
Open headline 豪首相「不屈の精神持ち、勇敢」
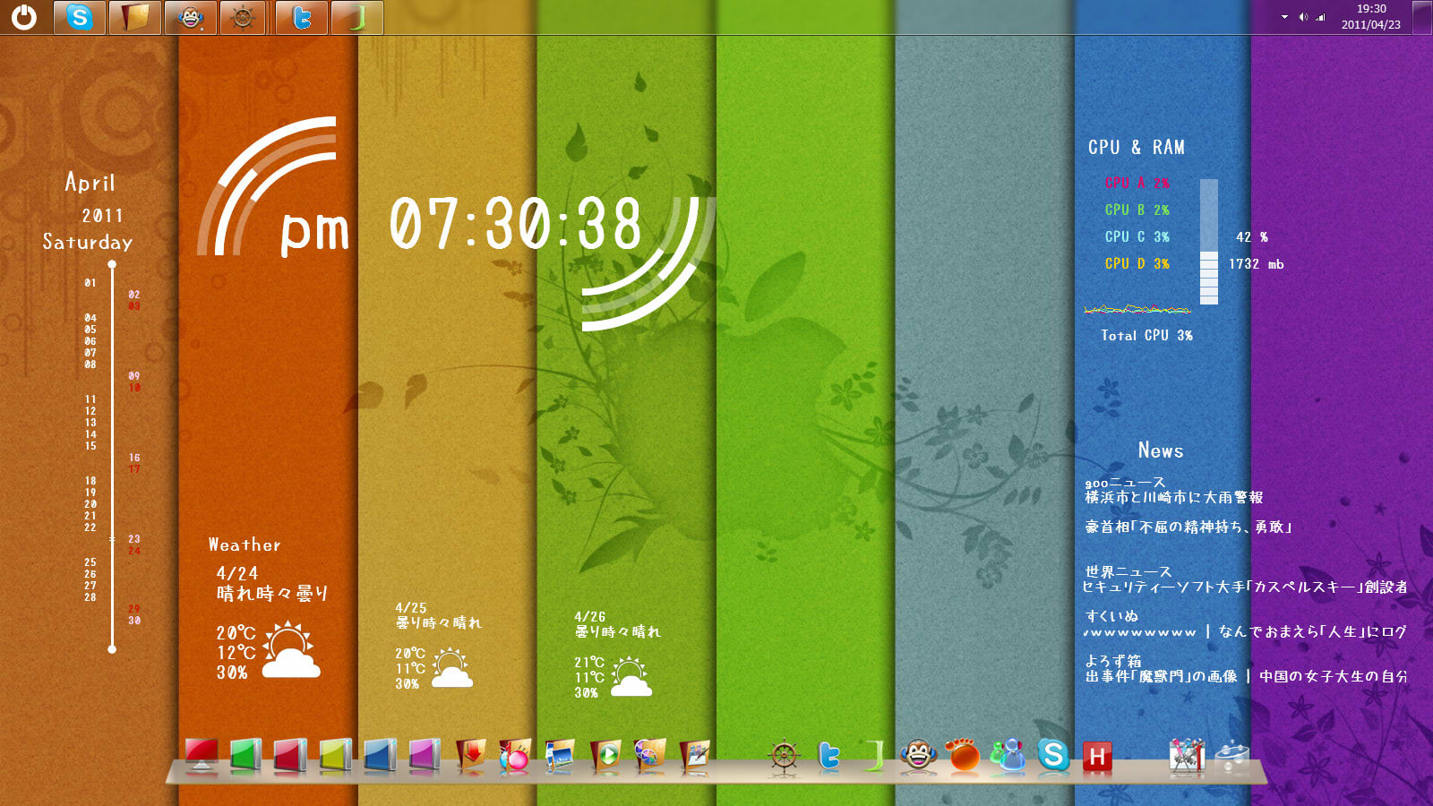pyautogui.click(x=1188, y=527)
